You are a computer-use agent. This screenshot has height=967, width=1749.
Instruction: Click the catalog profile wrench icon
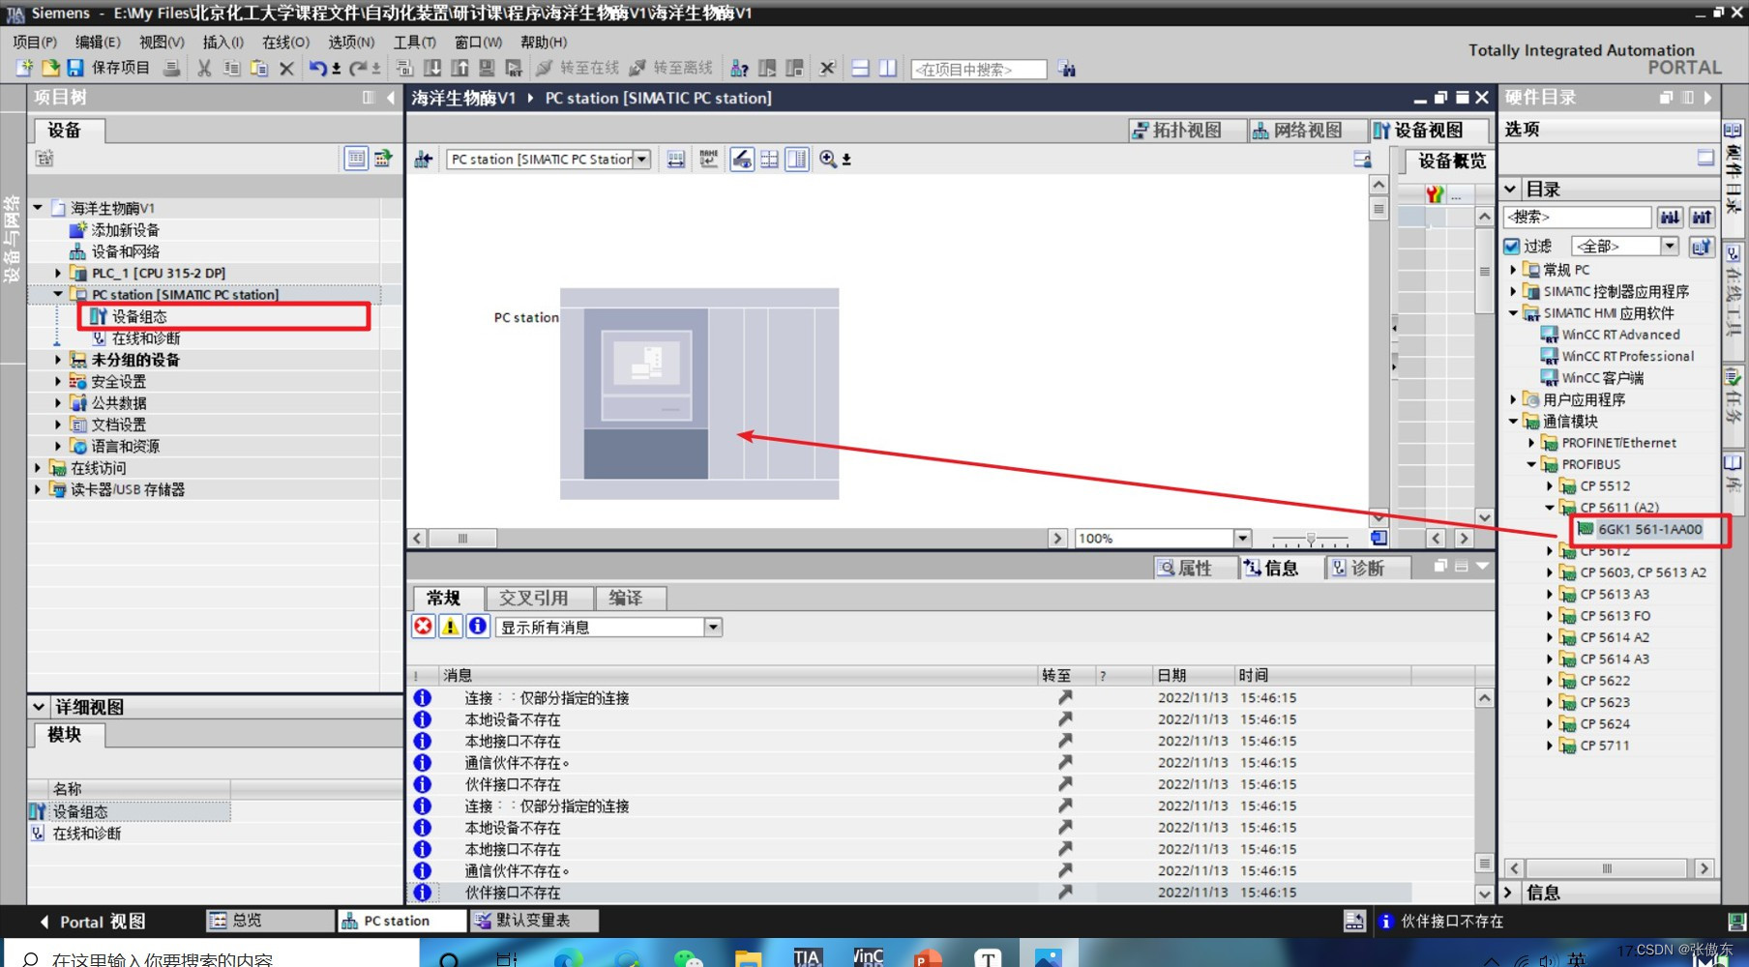point(1702,247)
